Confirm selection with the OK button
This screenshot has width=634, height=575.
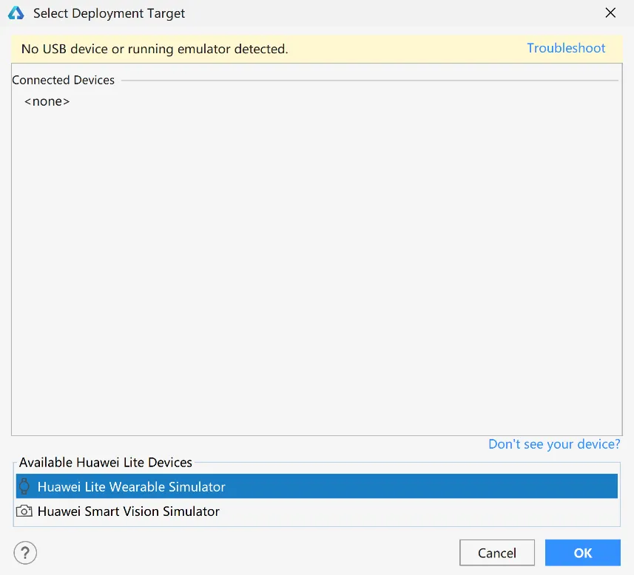583,552
